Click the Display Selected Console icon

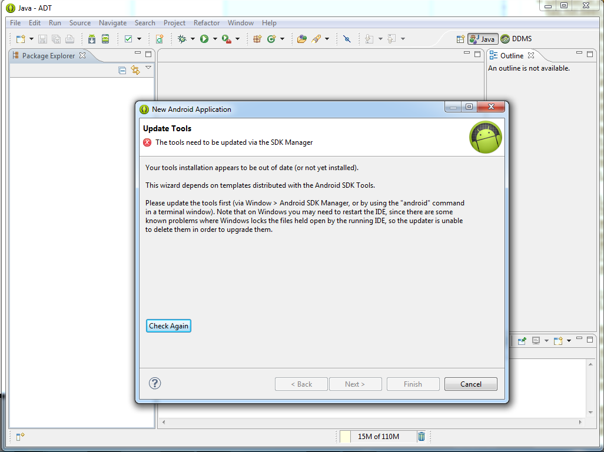tap(536, 341)
